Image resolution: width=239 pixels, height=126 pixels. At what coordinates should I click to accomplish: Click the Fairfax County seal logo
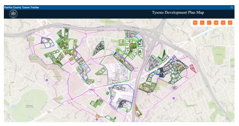tap(13, 14)
